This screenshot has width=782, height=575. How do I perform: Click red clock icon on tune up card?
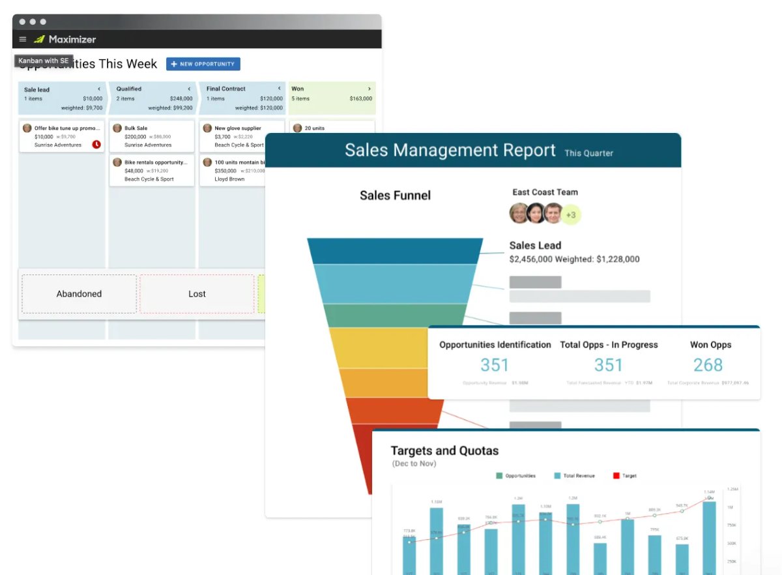(x=96, y=144)
